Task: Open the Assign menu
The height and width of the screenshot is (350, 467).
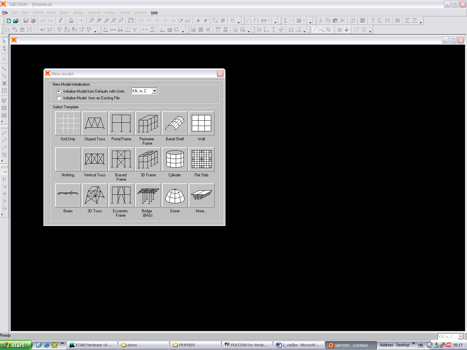Action: coord(79,13)
